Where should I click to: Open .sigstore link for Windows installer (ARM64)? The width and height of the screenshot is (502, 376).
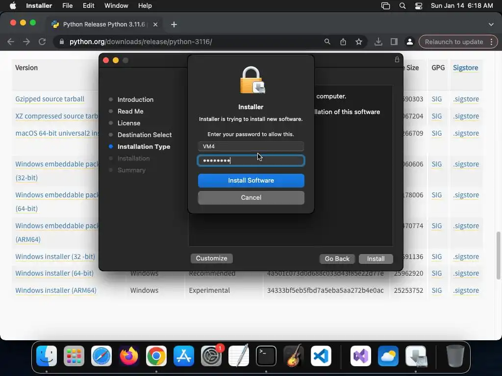click(x=466, y=291)
